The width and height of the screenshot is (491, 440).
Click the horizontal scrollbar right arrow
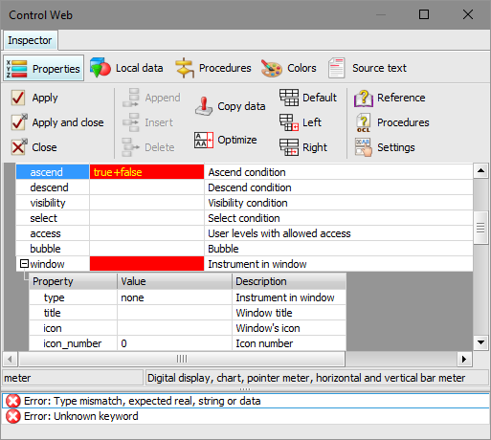[464, 360]
